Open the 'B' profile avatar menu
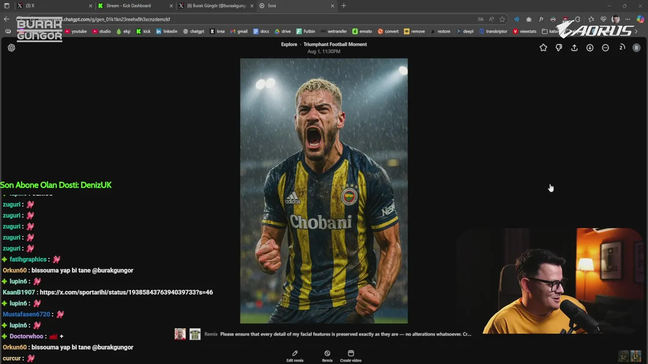648x364 pixels. point(636,48)
